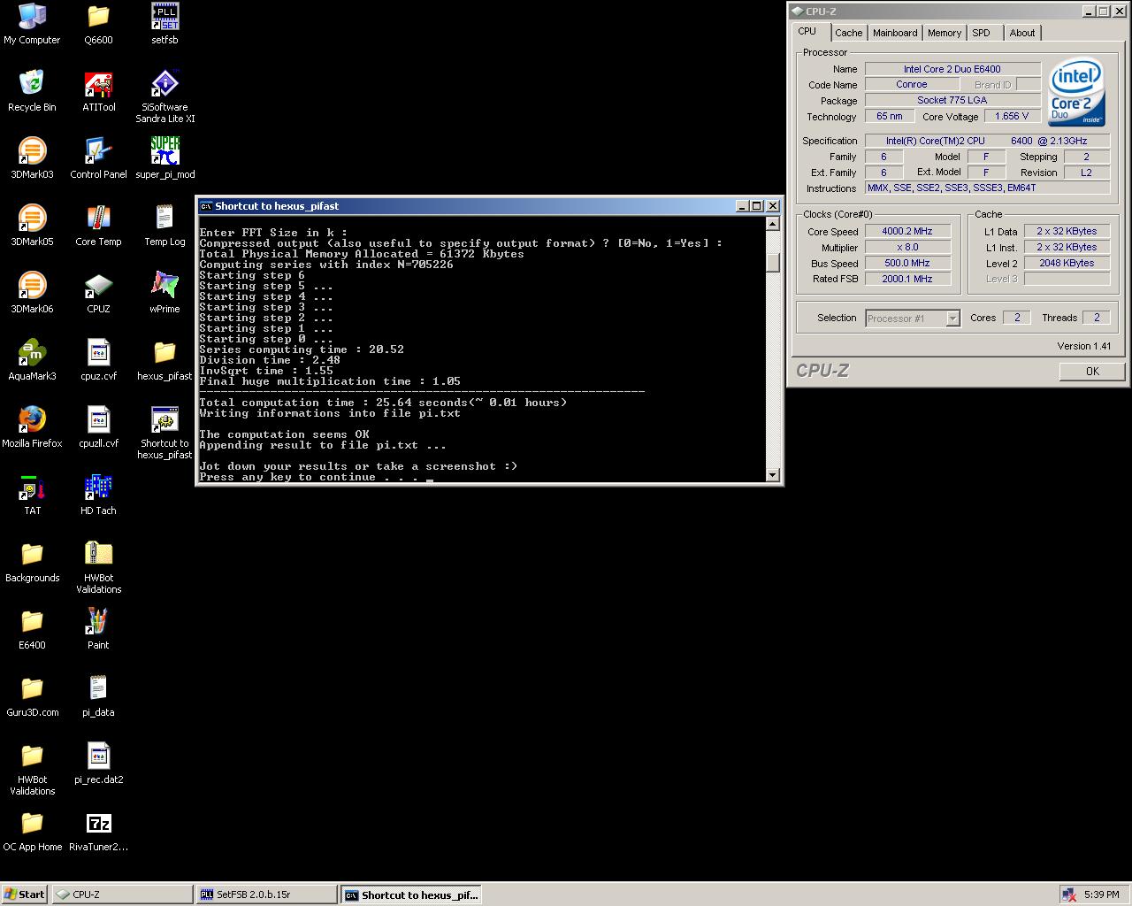The height and width of the screenshot is (906, 1132).
Task: Open Shortcut to hexus_pifast desktop icon
Action: pyautogui.click(x=164, y=433)
